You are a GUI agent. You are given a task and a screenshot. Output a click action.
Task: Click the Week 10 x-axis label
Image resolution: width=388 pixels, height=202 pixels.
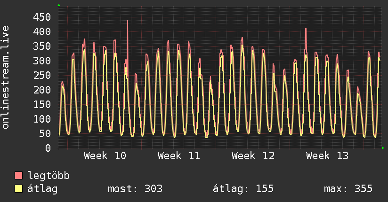tap(105, 156)
